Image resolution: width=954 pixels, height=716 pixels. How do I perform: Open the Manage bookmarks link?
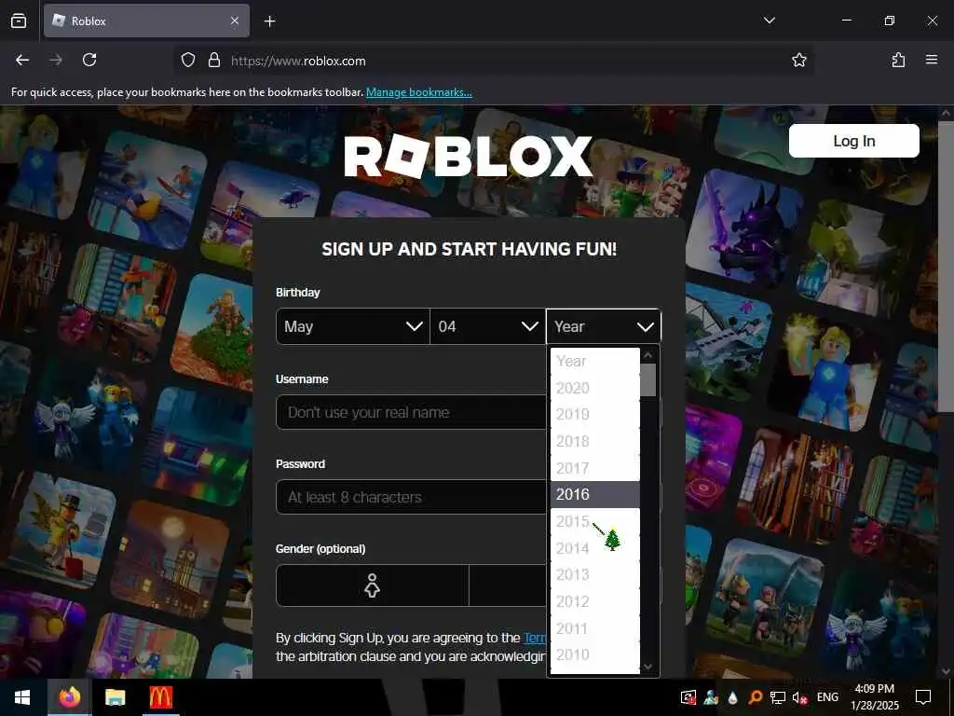point(418,92)
